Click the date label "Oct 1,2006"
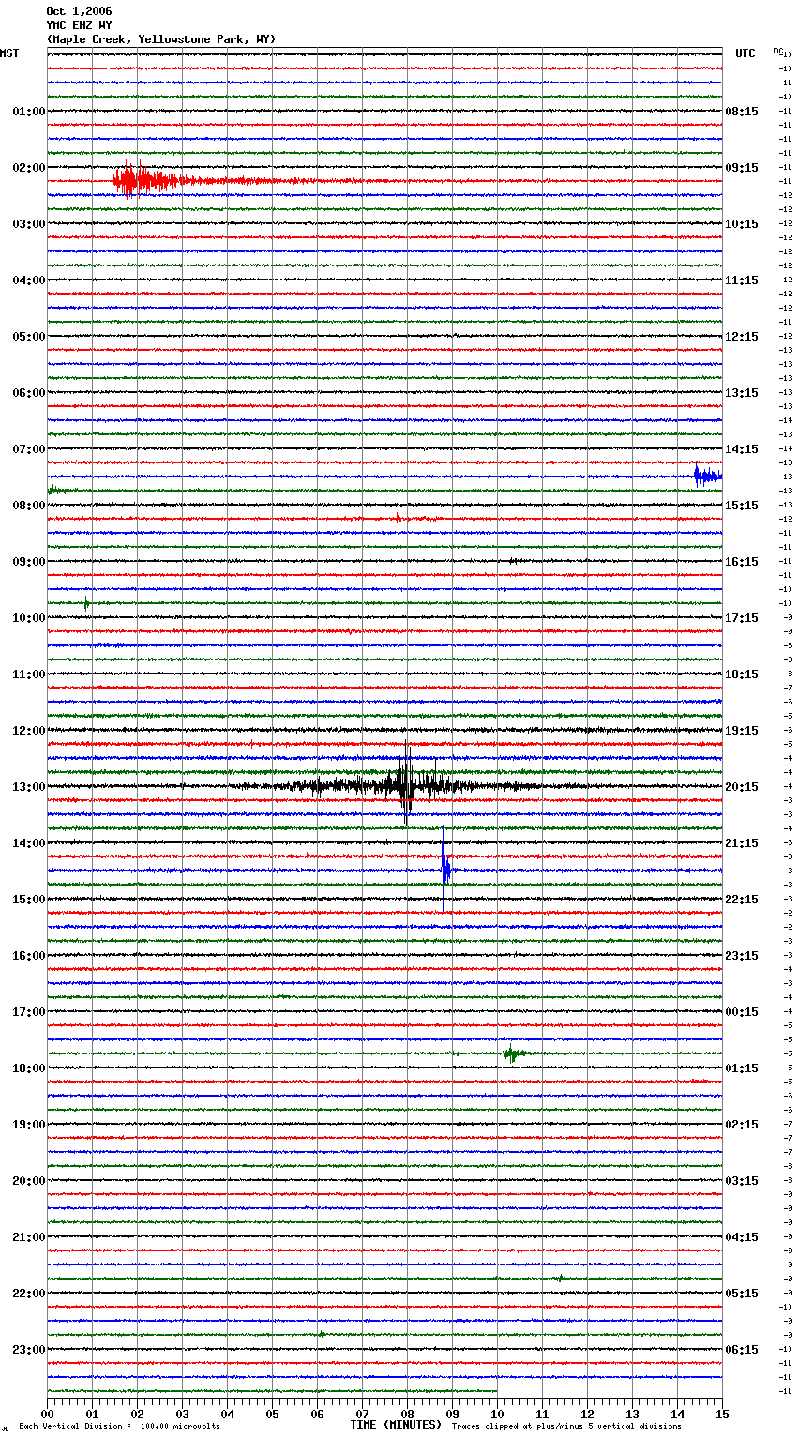 point(79,11)
